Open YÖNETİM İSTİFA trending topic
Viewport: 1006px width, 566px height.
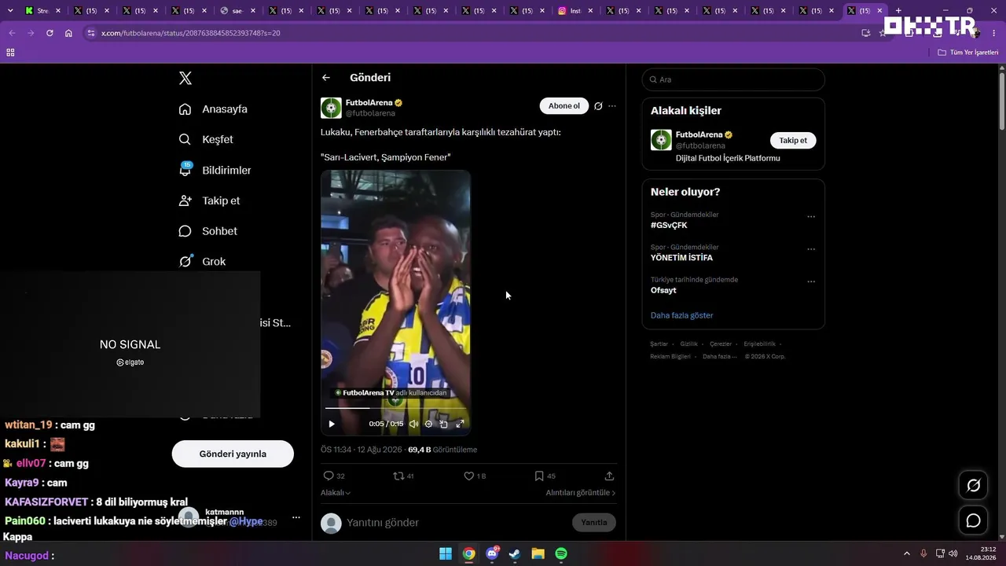pyautogui.click(x=682, y=257)
